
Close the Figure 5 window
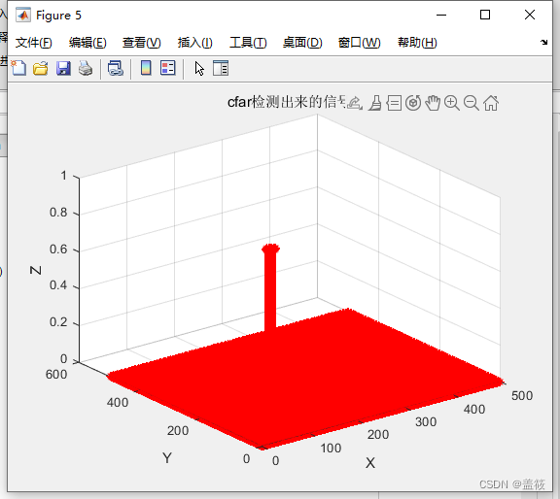530,15
